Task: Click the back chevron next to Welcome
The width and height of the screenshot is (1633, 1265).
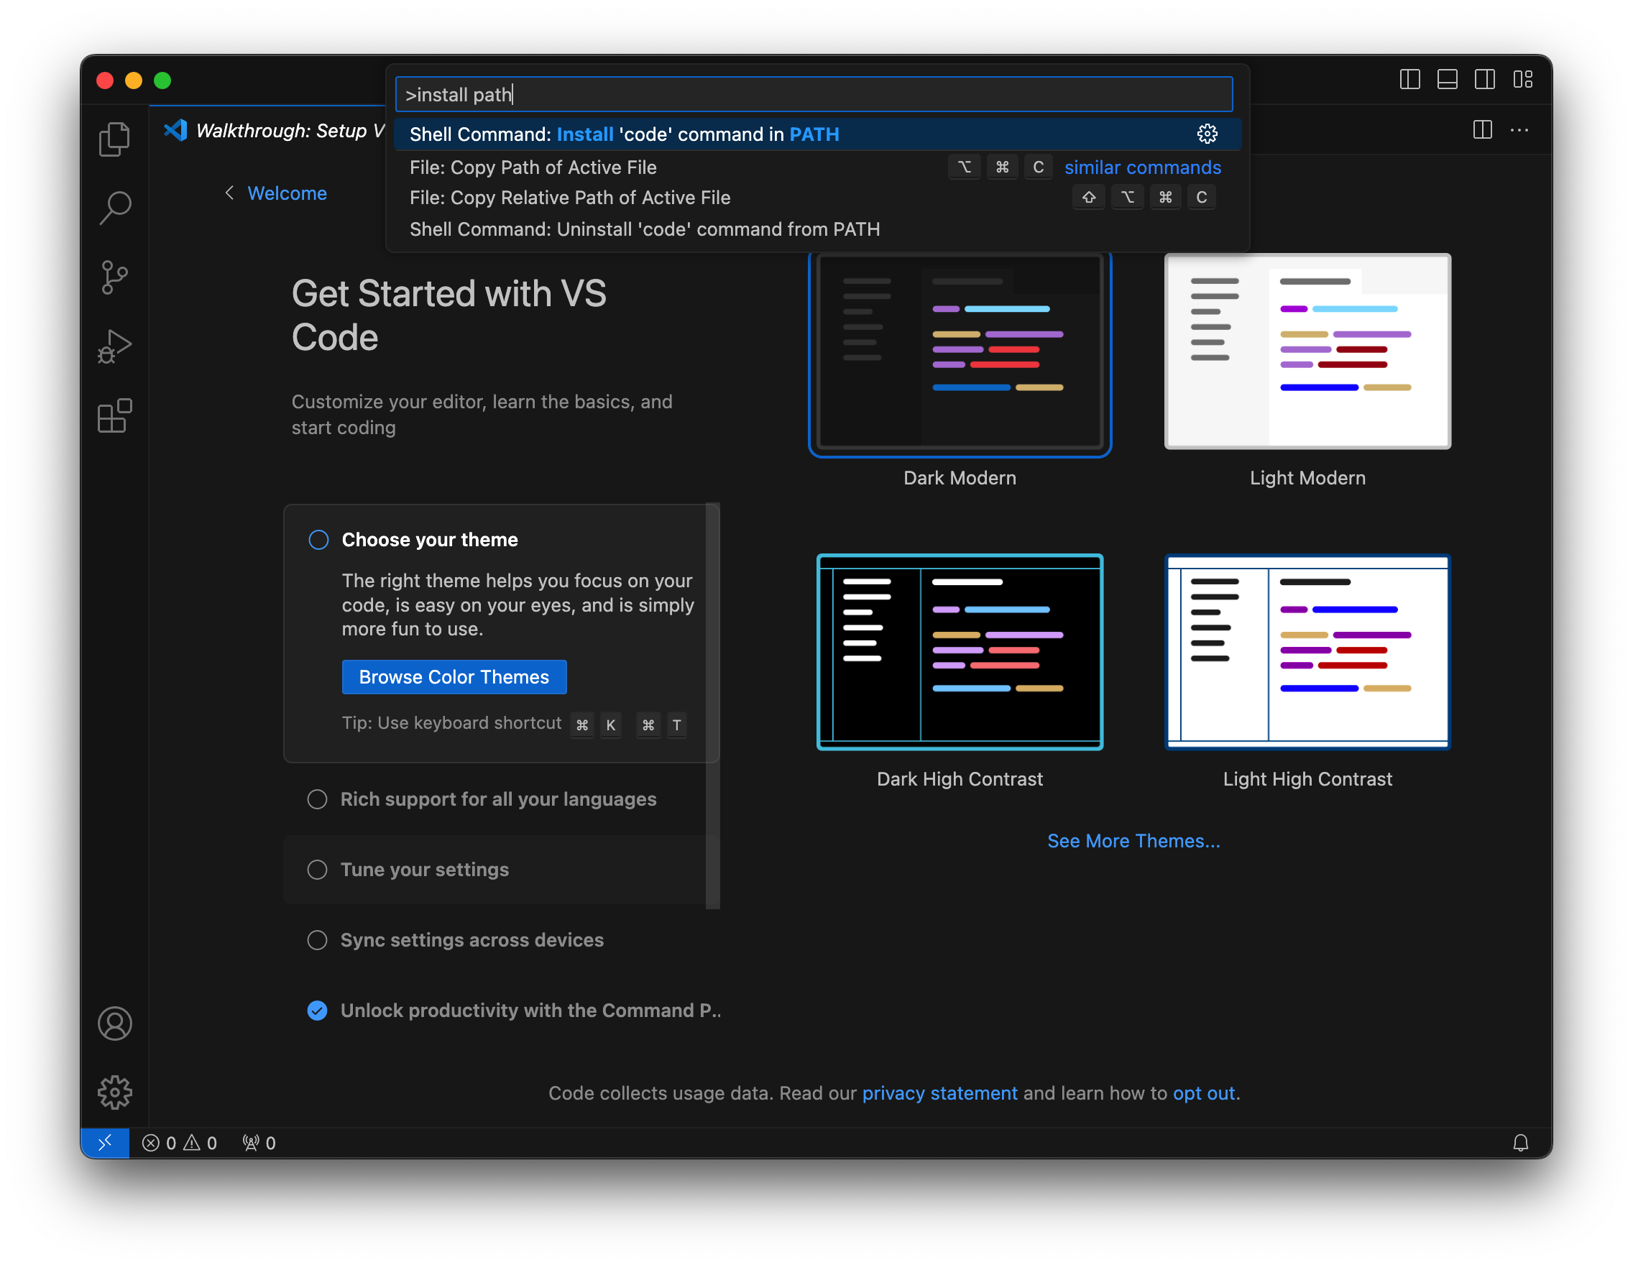Action: coord(229,193)
